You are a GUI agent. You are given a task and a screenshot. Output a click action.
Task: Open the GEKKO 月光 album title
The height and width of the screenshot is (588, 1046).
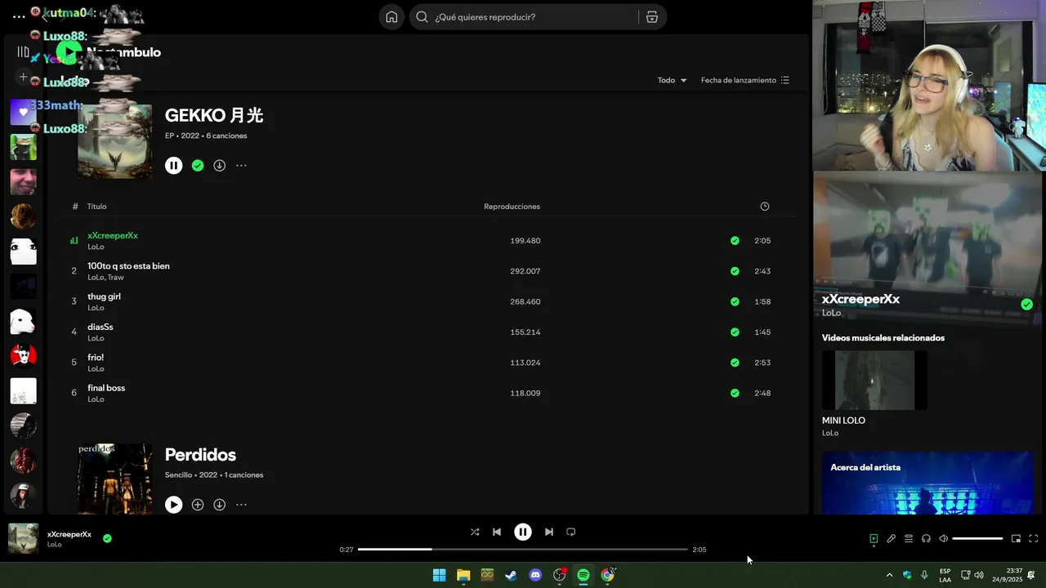(214, 115)
